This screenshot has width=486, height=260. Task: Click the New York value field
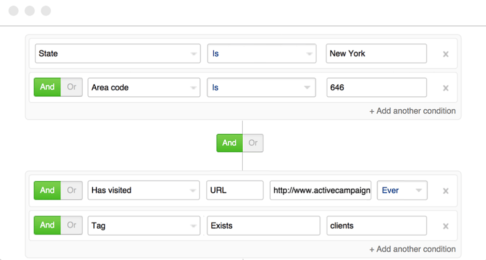[376, 54]
